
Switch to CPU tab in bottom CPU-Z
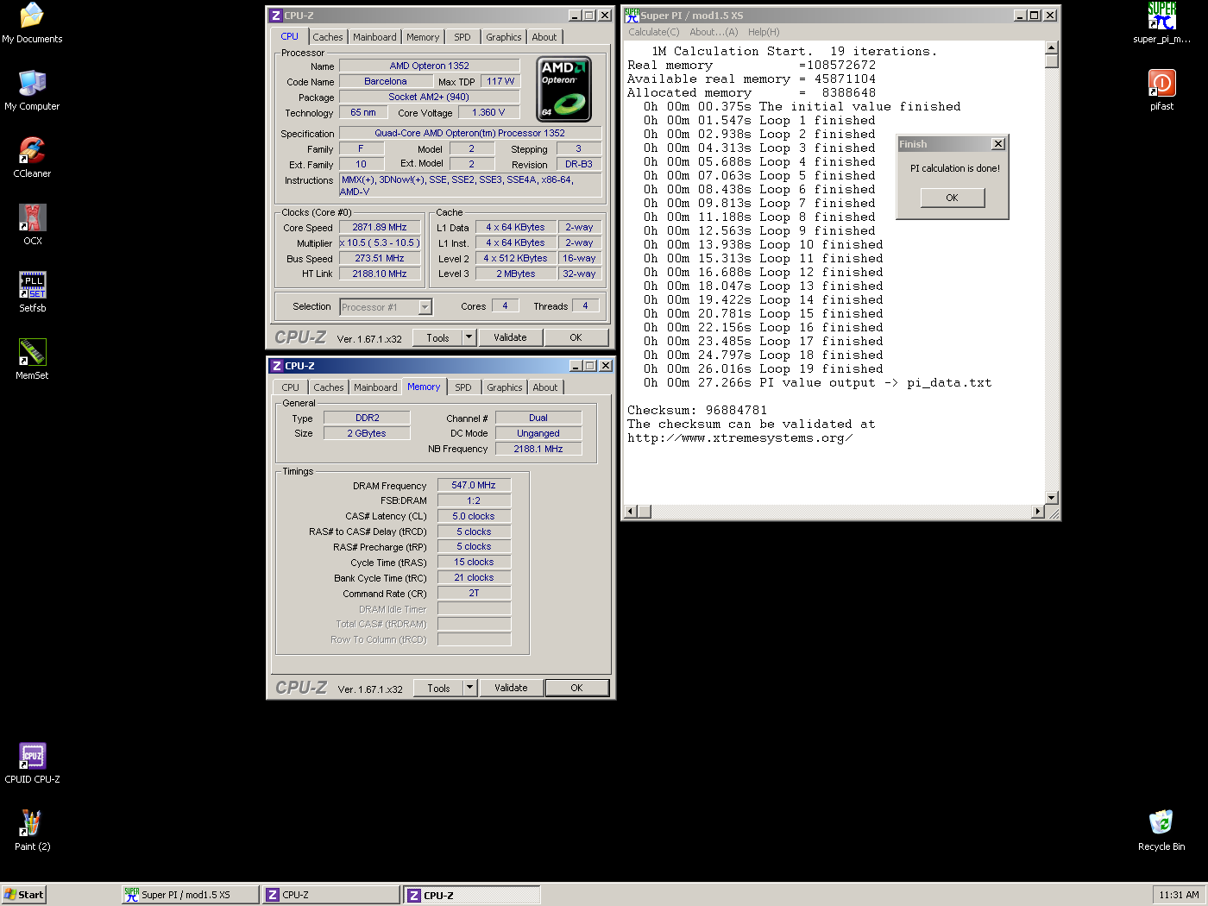click(x=291, y=387)
